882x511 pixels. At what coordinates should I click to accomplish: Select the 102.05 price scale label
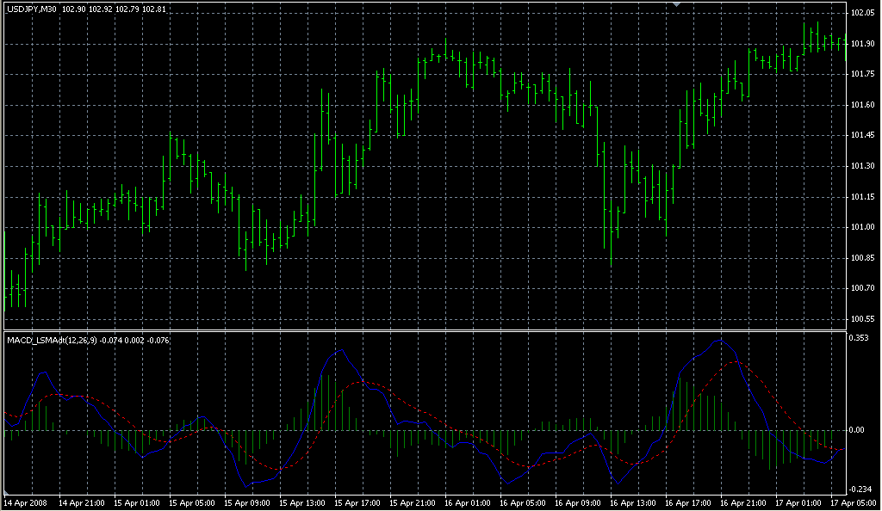coord(863,13)
